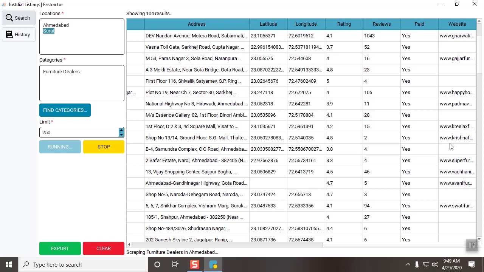Open the notification center icon
The height and width of the screenshot is (272, 484).
(x=472, y=264)
